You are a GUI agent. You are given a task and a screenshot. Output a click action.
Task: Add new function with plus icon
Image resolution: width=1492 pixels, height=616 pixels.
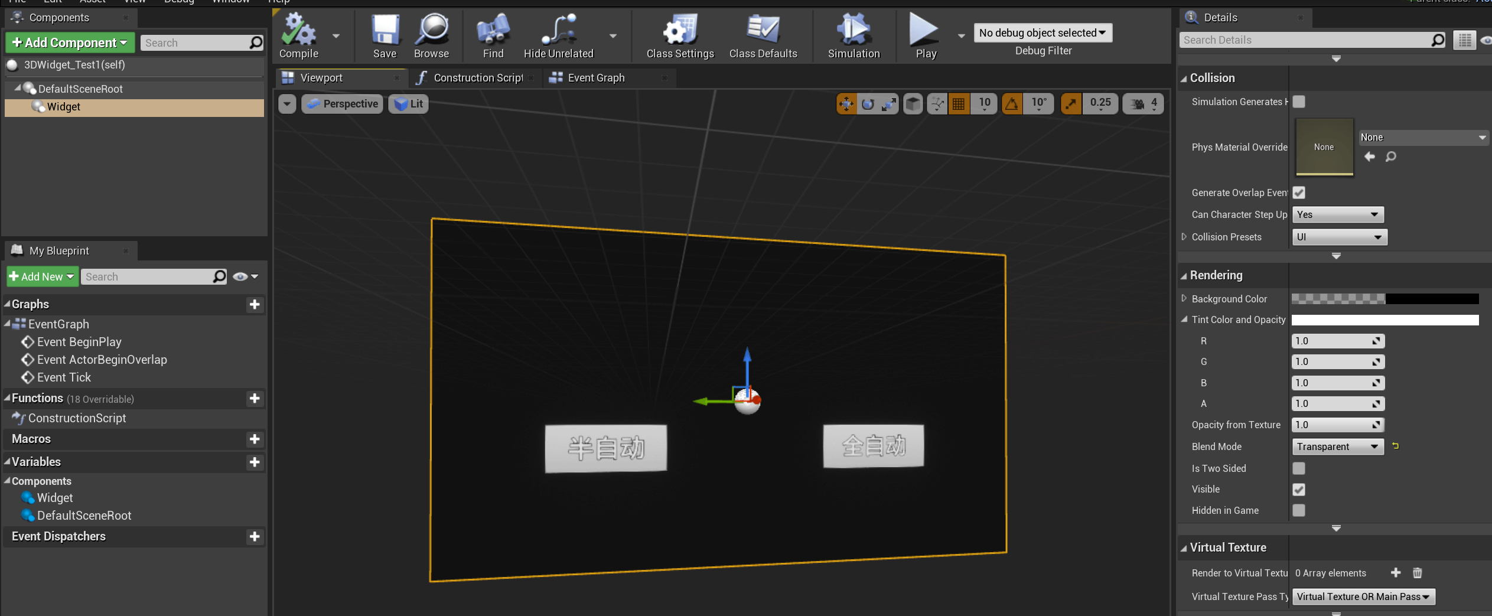click(x=255, y=399)
